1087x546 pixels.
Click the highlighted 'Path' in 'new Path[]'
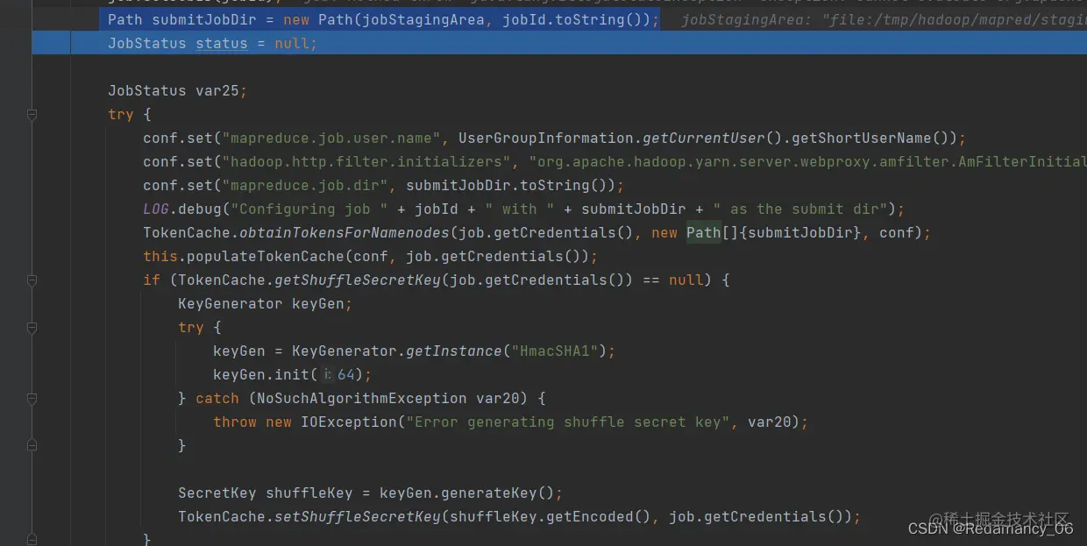703,233
